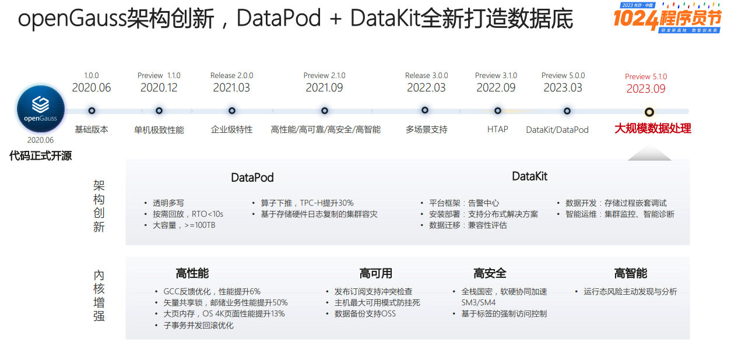Click 大页内存，OS 4K页面性能提升13% bullet

(224, 313)
